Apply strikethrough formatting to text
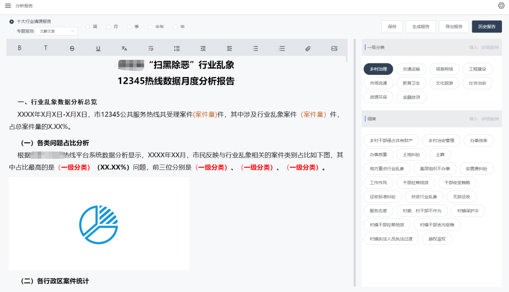Viewport: 509px width, 292px height. [72, 48]
